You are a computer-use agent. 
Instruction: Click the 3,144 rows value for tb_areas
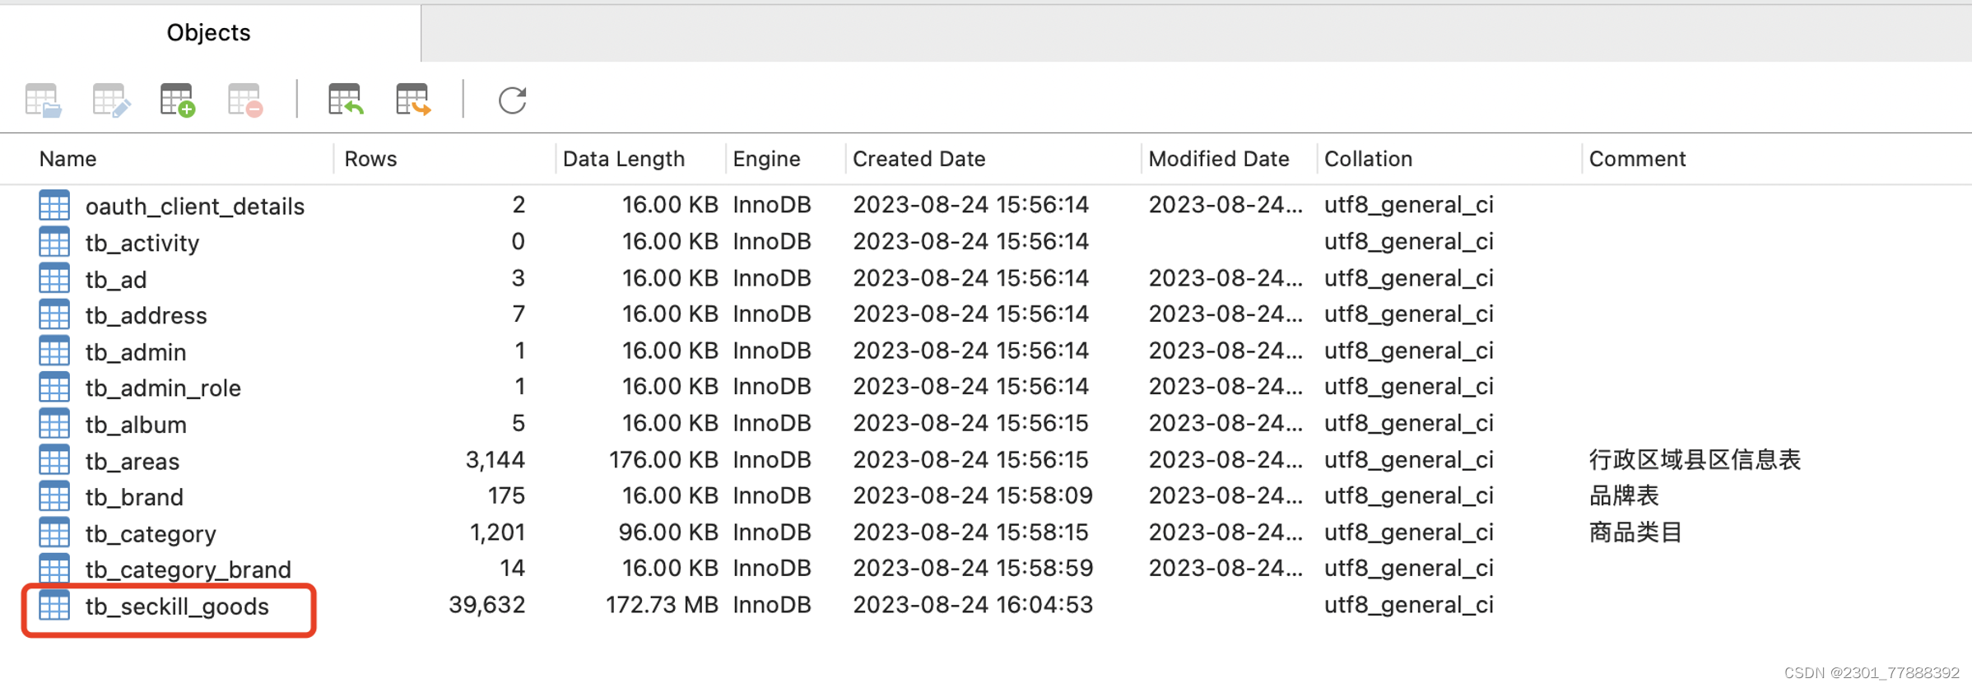pyautogui.click(x=495, y=459)
